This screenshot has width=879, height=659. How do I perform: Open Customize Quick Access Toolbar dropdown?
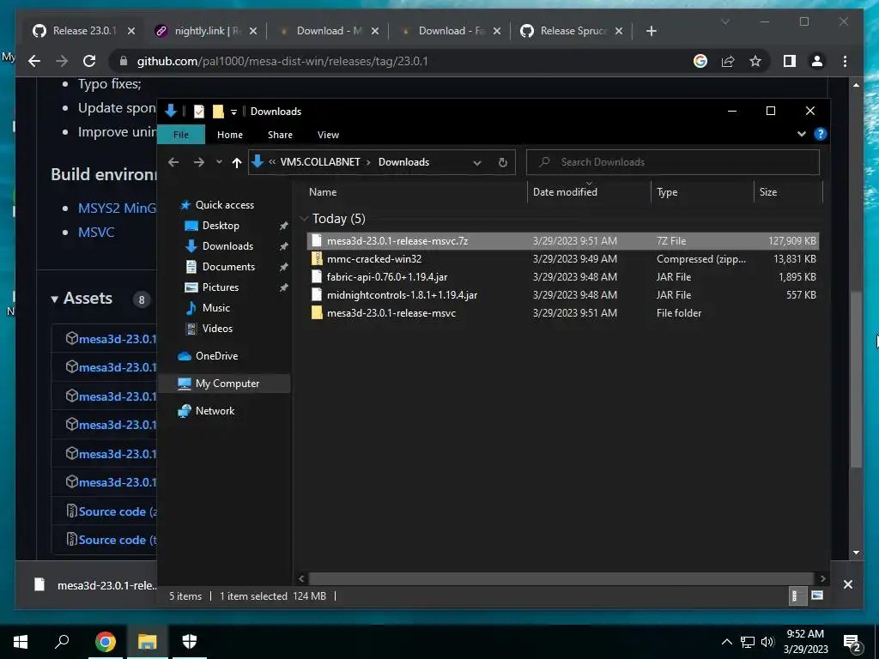(233, 112)
